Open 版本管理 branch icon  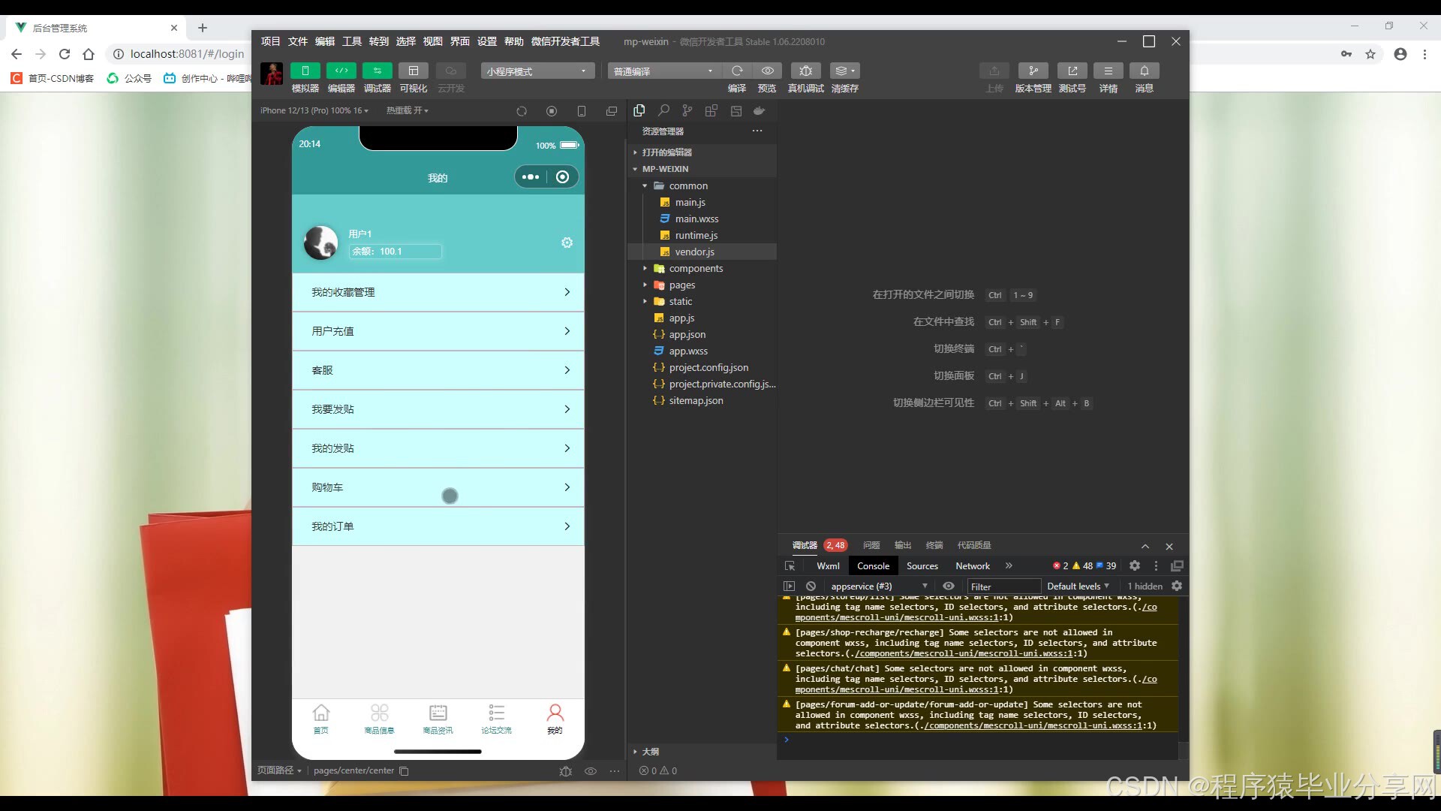[1033, 71]
